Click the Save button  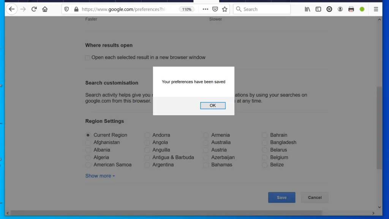281,197
